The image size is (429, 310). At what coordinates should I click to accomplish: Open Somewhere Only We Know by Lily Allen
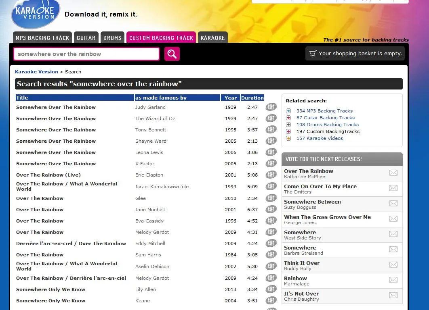pos(50,289)
